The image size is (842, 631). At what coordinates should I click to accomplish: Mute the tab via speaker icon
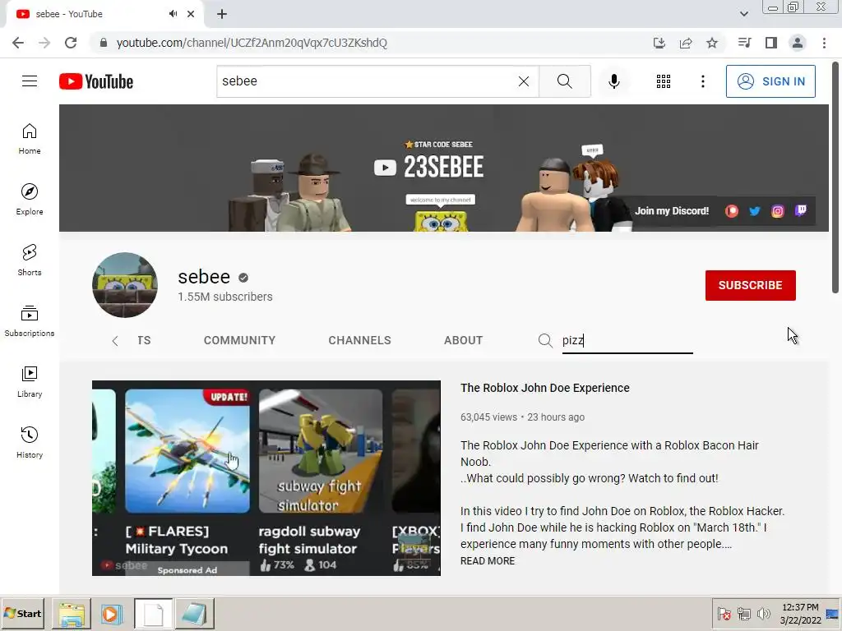pyautogui.click(x=173, y=14)
